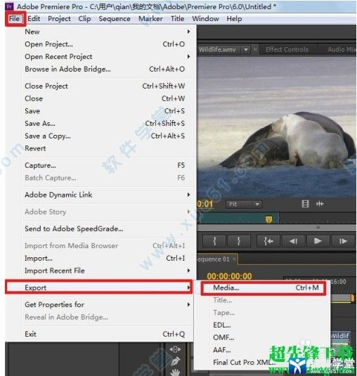This screenshot has width=357, height=376.
Task: Click the drag video only filmstrip icon
Action: pos(305,204)
